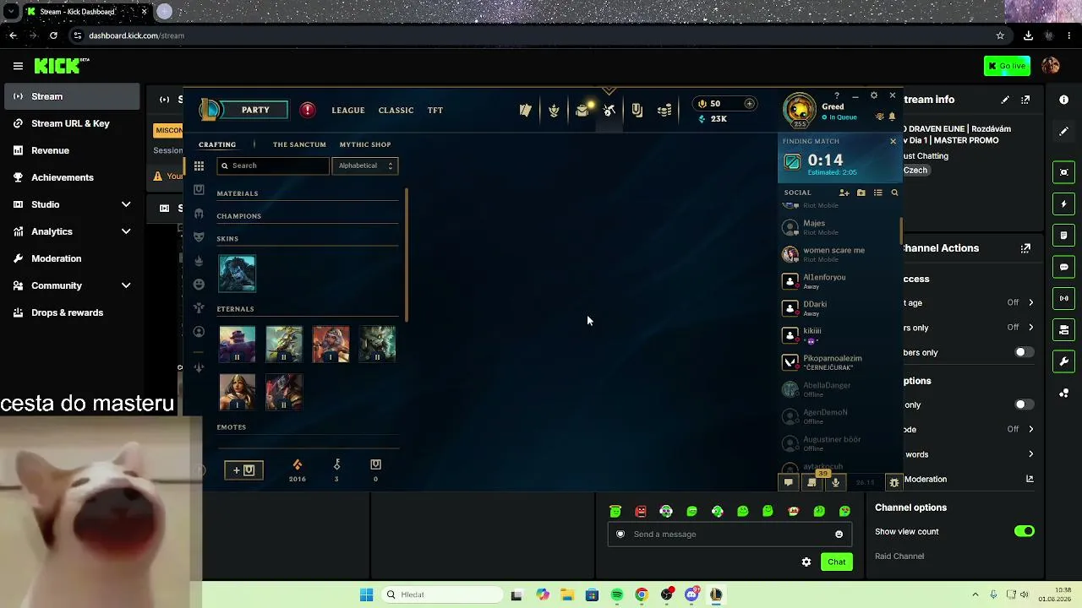Click the wrench icon in Kick sidebar
The image size is (1082, 608).
(x=1063, y=361)
